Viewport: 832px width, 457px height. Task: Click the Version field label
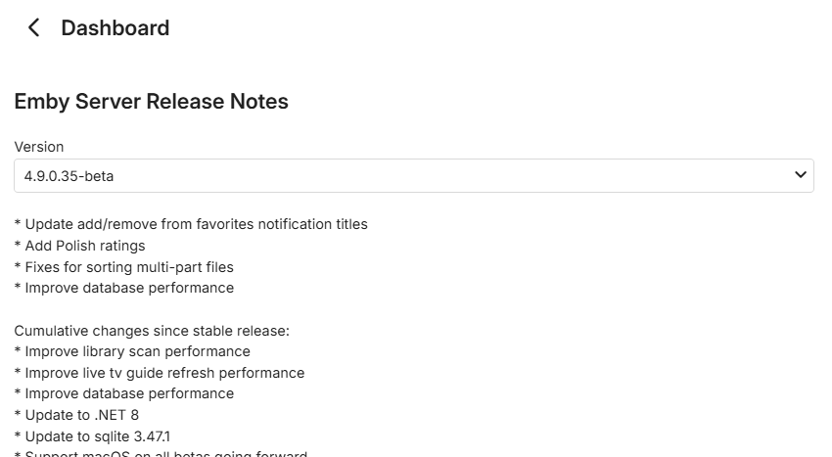[39, 147]
